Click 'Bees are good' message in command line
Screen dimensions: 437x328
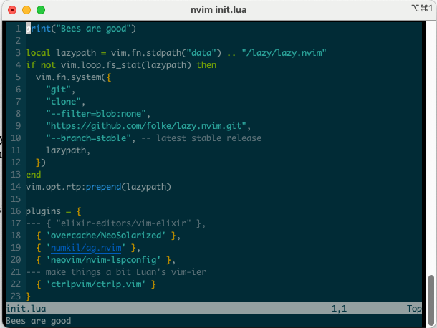[39, 321]
